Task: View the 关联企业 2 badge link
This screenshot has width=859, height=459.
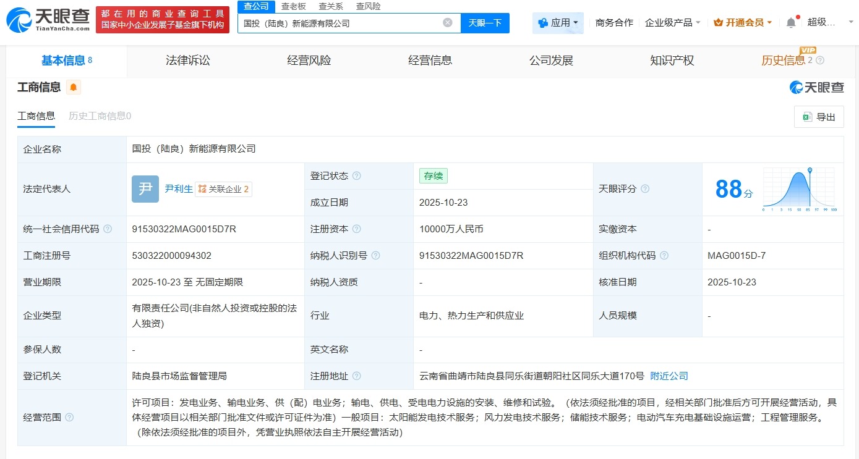Action: [x=224, y=189]
